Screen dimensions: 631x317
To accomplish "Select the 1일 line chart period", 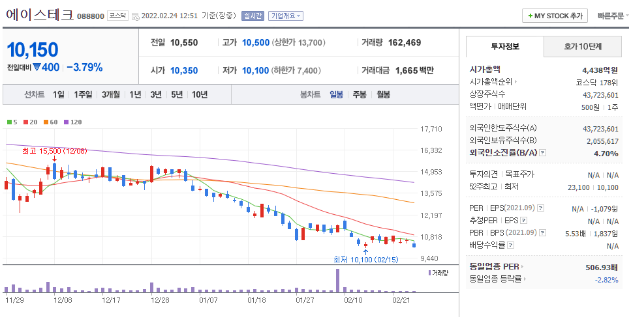I will tap(58, 95).
